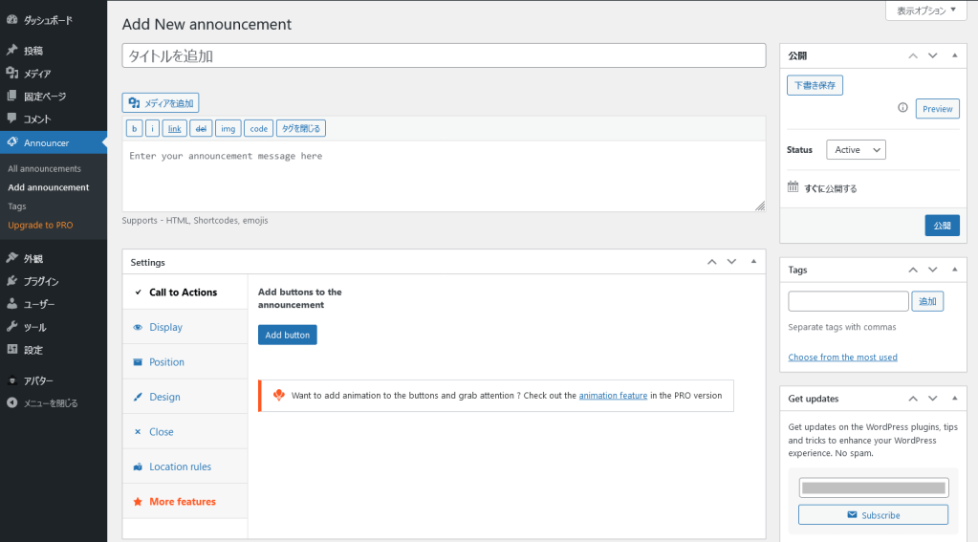Follow the animation feature link

(x=613, y=396)
